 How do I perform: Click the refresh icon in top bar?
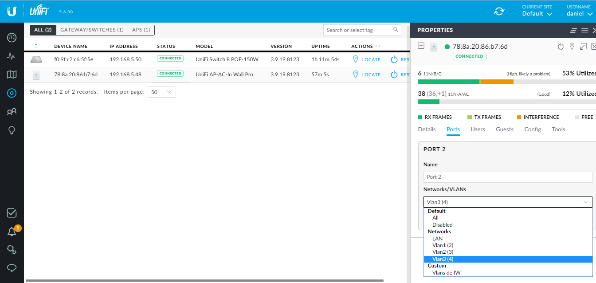pyautogui.click(x=499, y=11)
